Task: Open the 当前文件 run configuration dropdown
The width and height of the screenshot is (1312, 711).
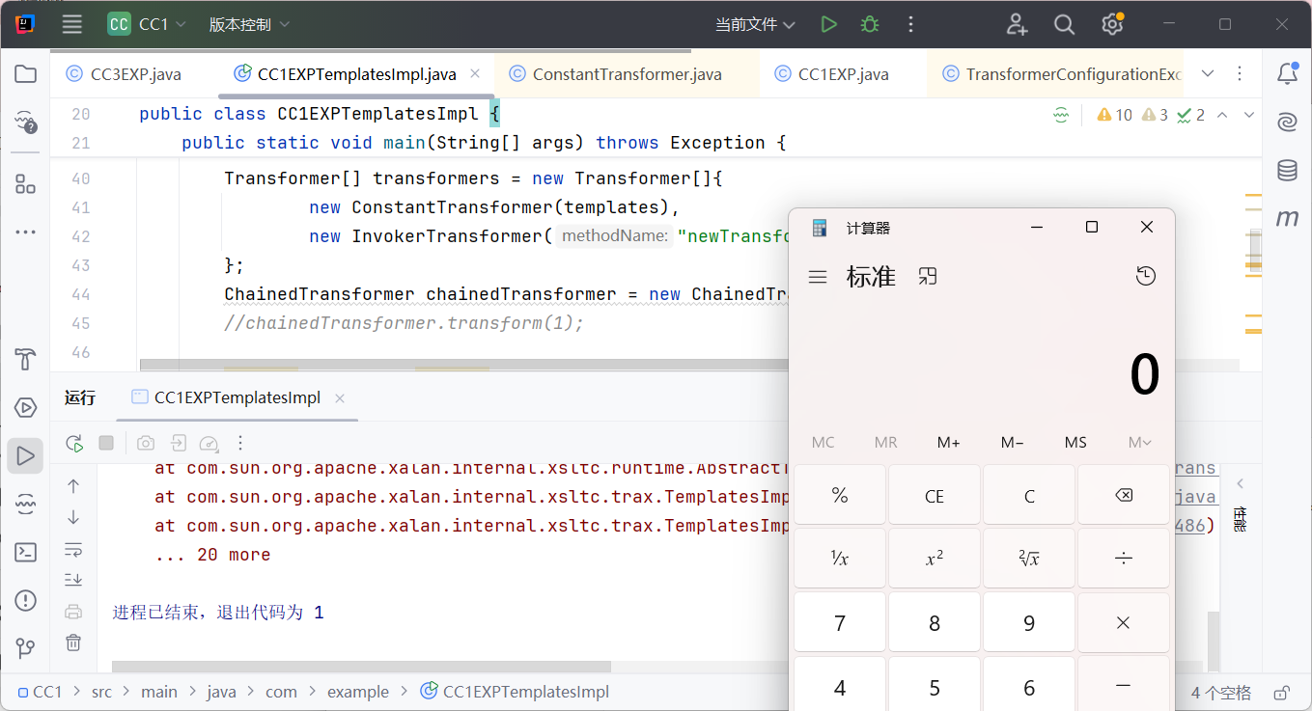Action: pyautogui.click(x=755, y=25)
